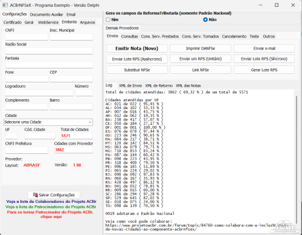Click Enviar Lote RPS (Assíncrono)
The height and width of the screenshot is (235, 302).
[x=137, y=59]
